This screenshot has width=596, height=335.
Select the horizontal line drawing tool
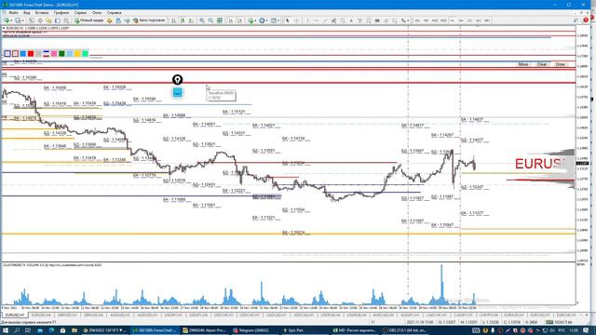(x=317, y=20)
